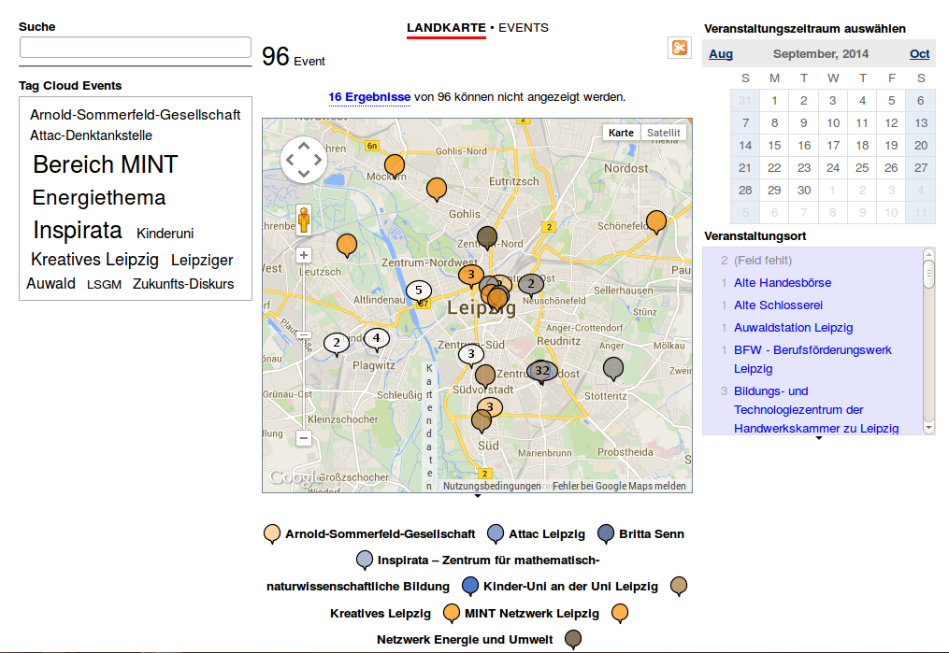Viewport: 949px width, 653px height.
Task: Click the Veranstaltungsort list down arrow
Action: 929,428
